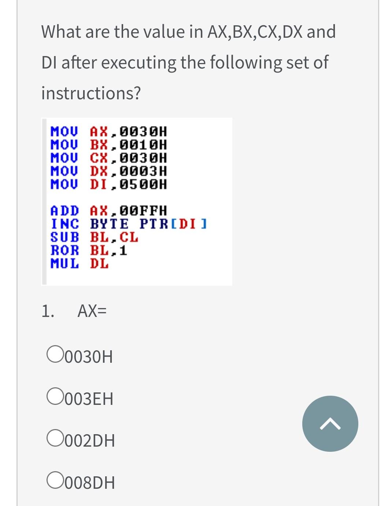Click the scroll-to-top chevron button
Image resolution: width=388 pixels, height=506 pixels.
[x=329, y=423]
